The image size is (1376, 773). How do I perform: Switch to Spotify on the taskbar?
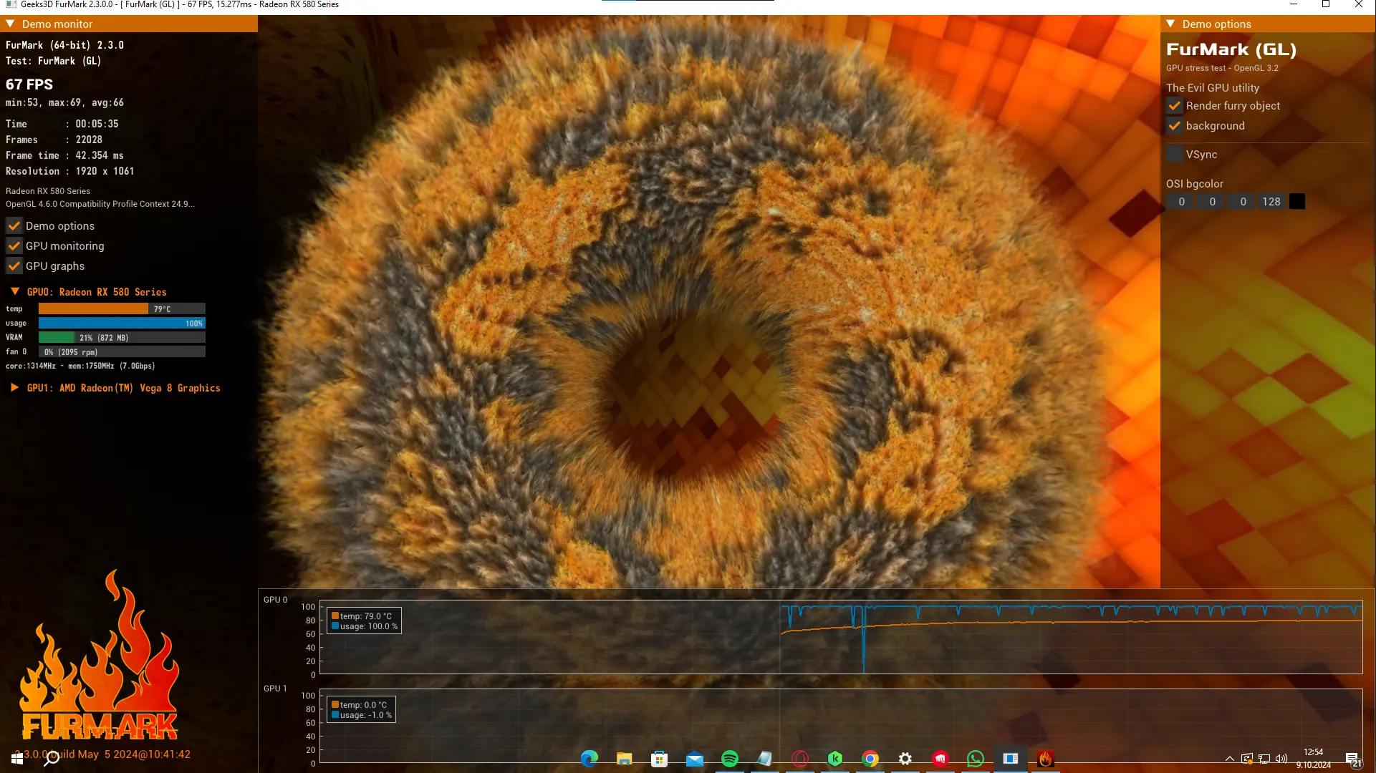click(x=730, y=759)
